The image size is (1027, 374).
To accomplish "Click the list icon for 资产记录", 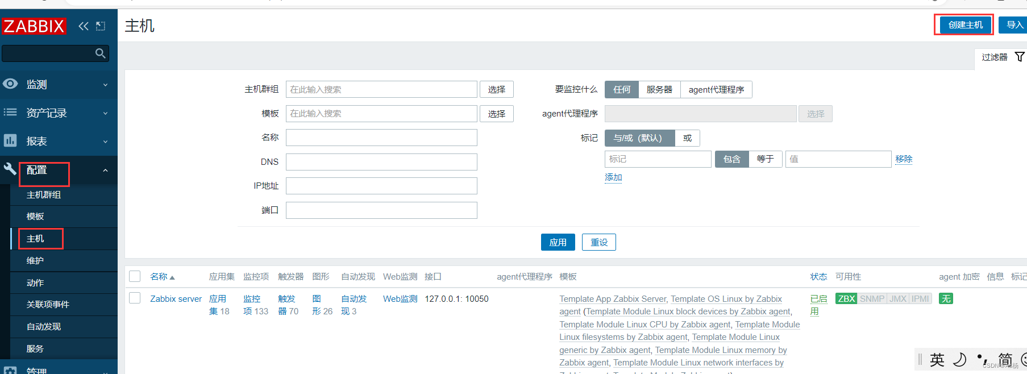I will 10,112.
